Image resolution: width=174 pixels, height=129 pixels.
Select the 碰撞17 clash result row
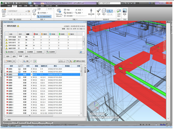coord(42,113)
